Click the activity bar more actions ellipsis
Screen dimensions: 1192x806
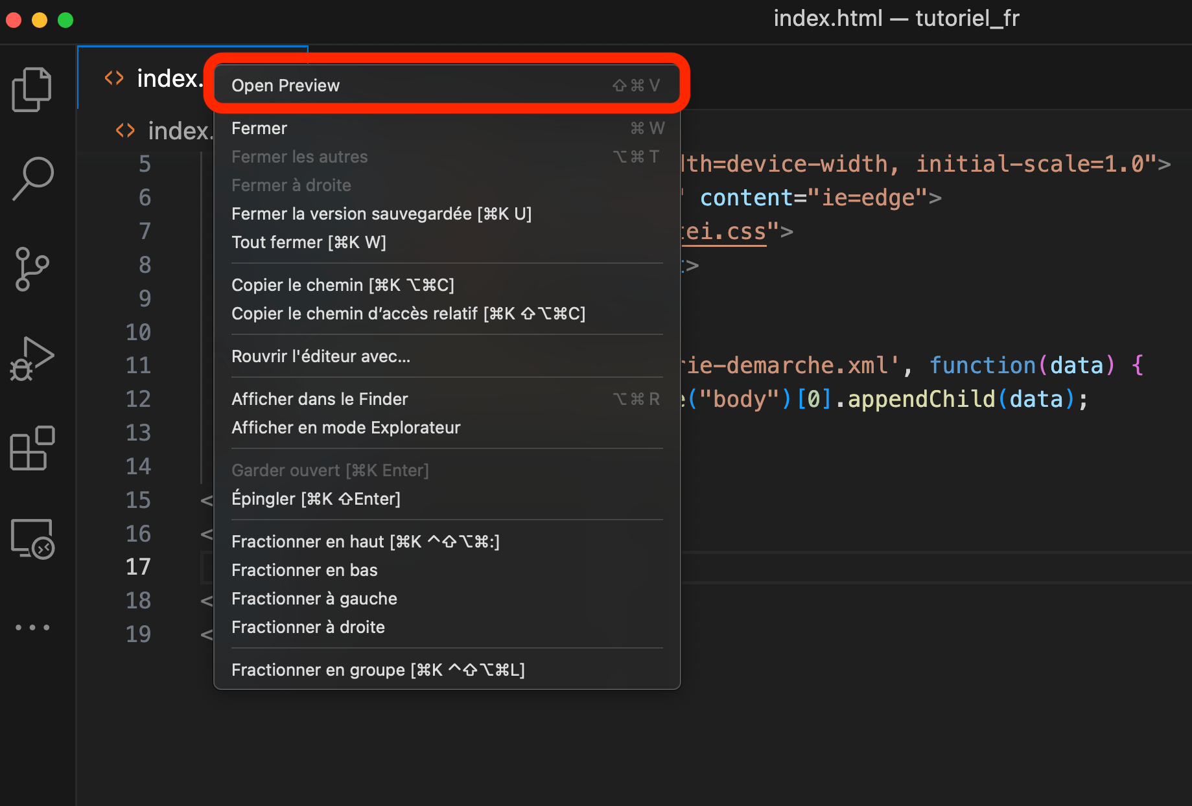click(31, 627)
